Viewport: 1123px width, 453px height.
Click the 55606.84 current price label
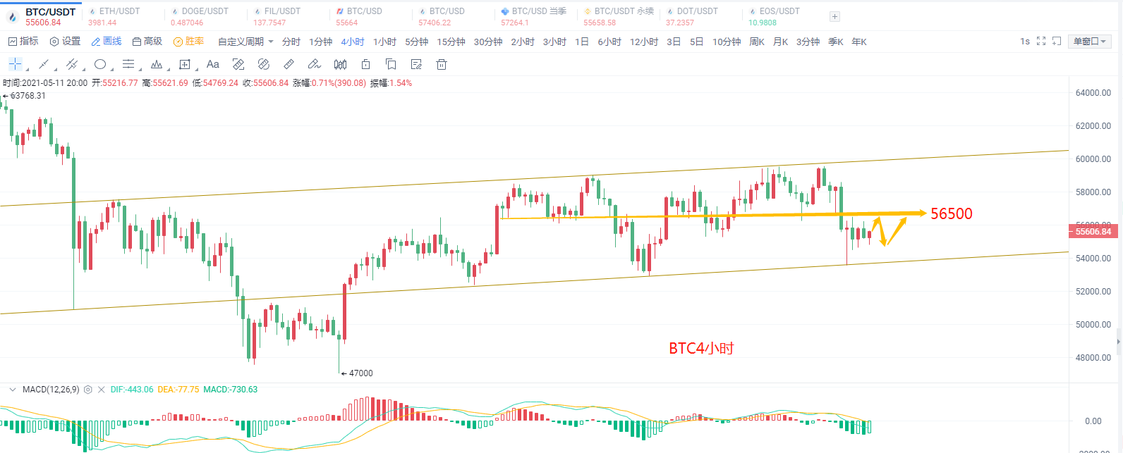coord(1093,232)
